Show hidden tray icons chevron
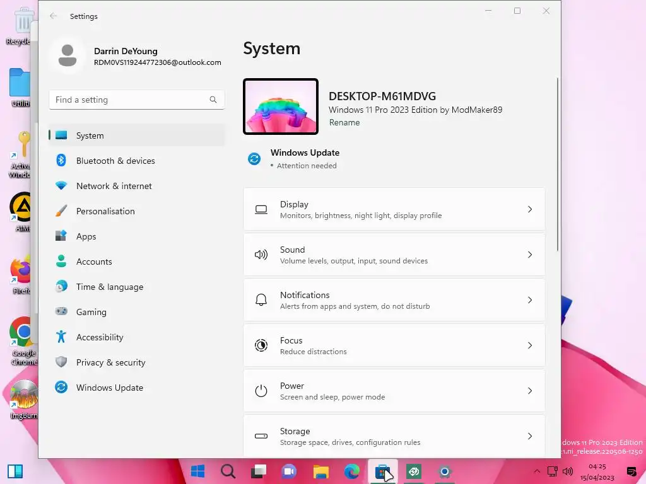646x484 pixels. [x=537, y=471]
